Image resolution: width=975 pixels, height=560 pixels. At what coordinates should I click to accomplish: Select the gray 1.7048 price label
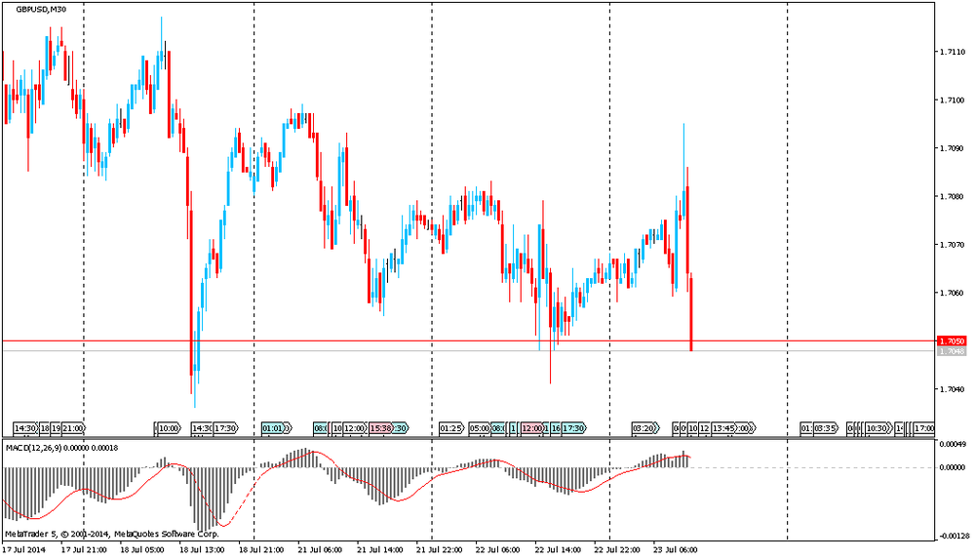tap(951, 351)
